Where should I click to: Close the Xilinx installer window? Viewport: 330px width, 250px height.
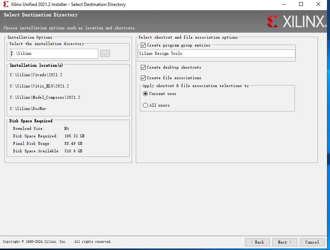tap(318, 4)
